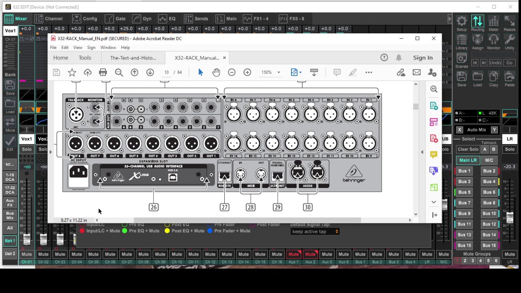Unmute the Aux 1 channel
Image resolution: width=521 pixels, height=293 pixels.
[x=293, y=254]
